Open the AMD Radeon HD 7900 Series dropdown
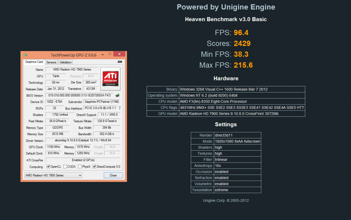 (53, 175)
